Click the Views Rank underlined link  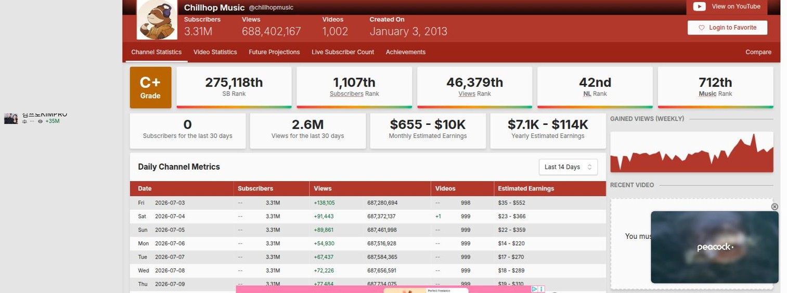[467, 94]
